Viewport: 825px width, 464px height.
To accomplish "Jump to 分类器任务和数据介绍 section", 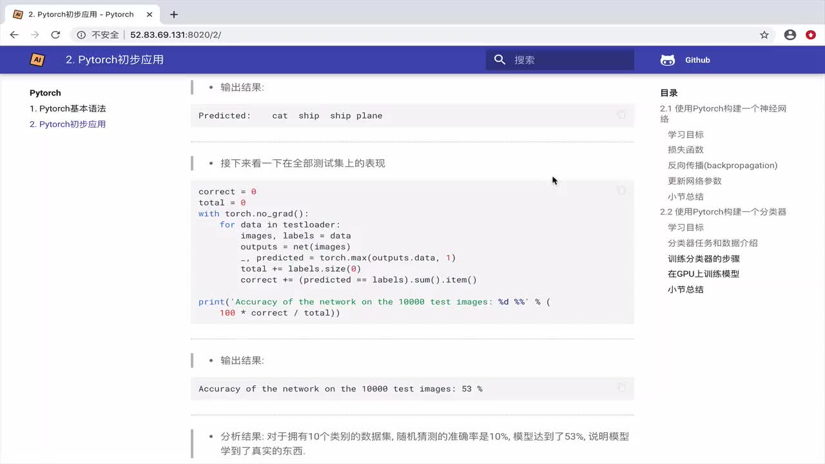I will 713,243.
